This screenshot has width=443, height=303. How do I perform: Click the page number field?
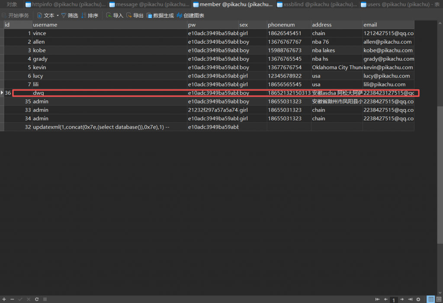coord(394,300)
